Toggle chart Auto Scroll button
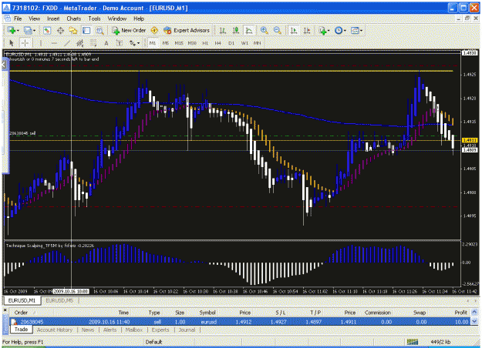Viewport: 482px width, 348px height. point(294,30)
